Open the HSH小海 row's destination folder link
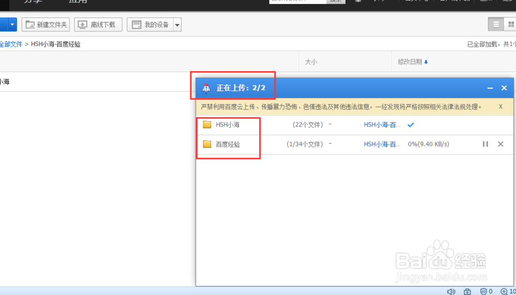516x295 pixels. click(x=382, y=125)
